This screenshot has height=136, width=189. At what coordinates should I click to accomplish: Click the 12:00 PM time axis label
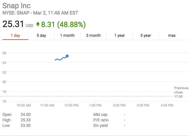[71, 105]
